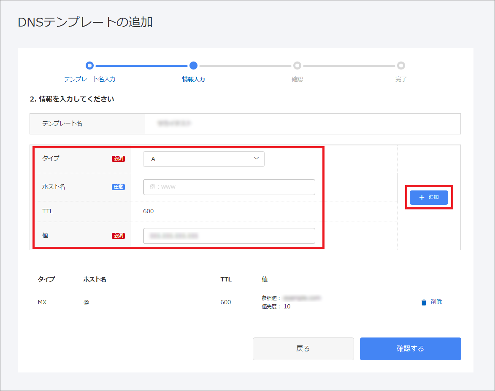Click the 必須 badge beside 値
This screenshot has height=391, width=495.
coord(119,236)
